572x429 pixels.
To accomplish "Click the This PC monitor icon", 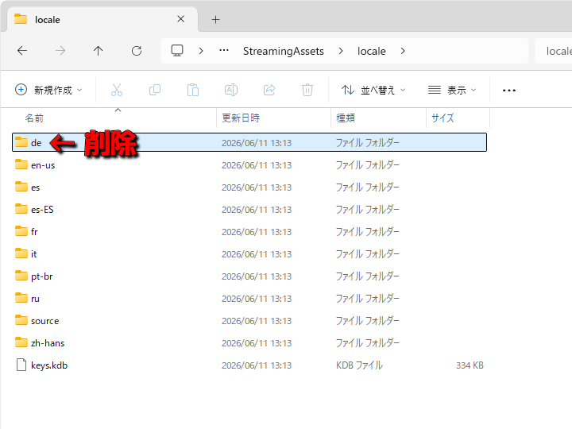I will (x=177, y=51).
